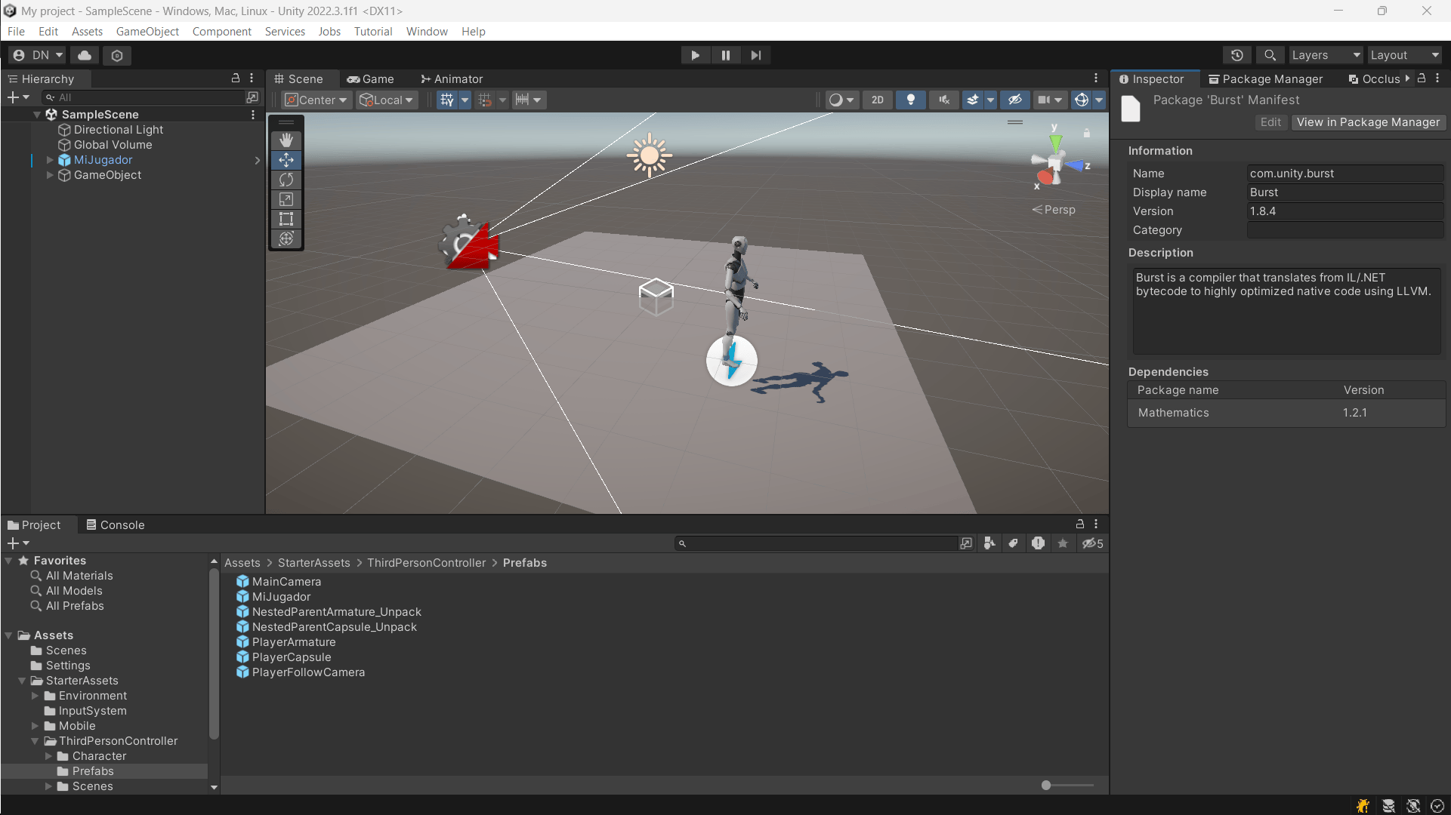The height and width of the screenshot is (815, 1451).
Task: Switch to the Package Manager tab
Action: pos(1265,78)
